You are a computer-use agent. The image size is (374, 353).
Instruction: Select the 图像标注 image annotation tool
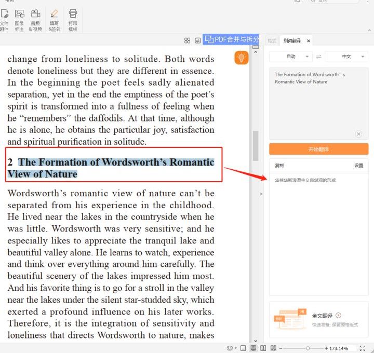click(x=19, y=19)
